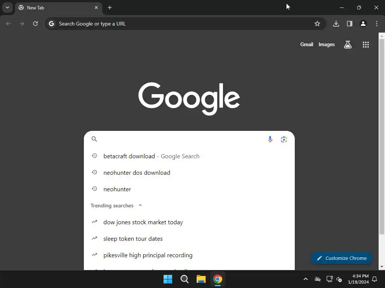Start voice search with microphone icon

tap(270, 139)
